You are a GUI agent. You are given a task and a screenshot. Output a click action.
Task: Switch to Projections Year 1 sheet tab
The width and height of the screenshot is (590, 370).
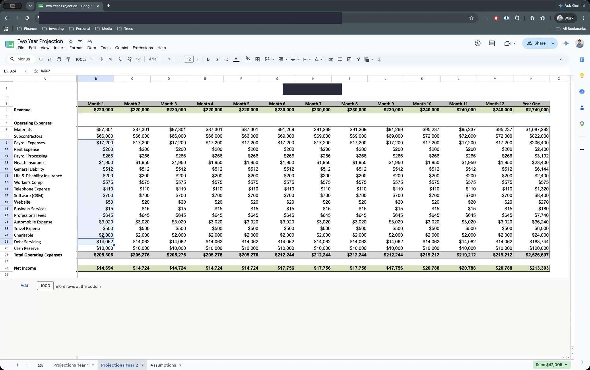[71, 365]
